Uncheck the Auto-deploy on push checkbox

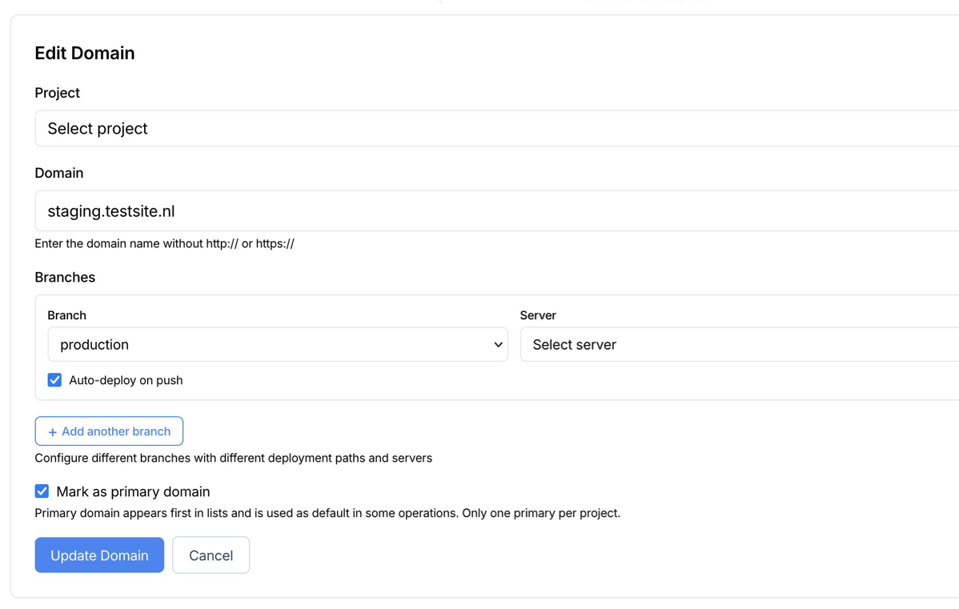pos(54,379)
